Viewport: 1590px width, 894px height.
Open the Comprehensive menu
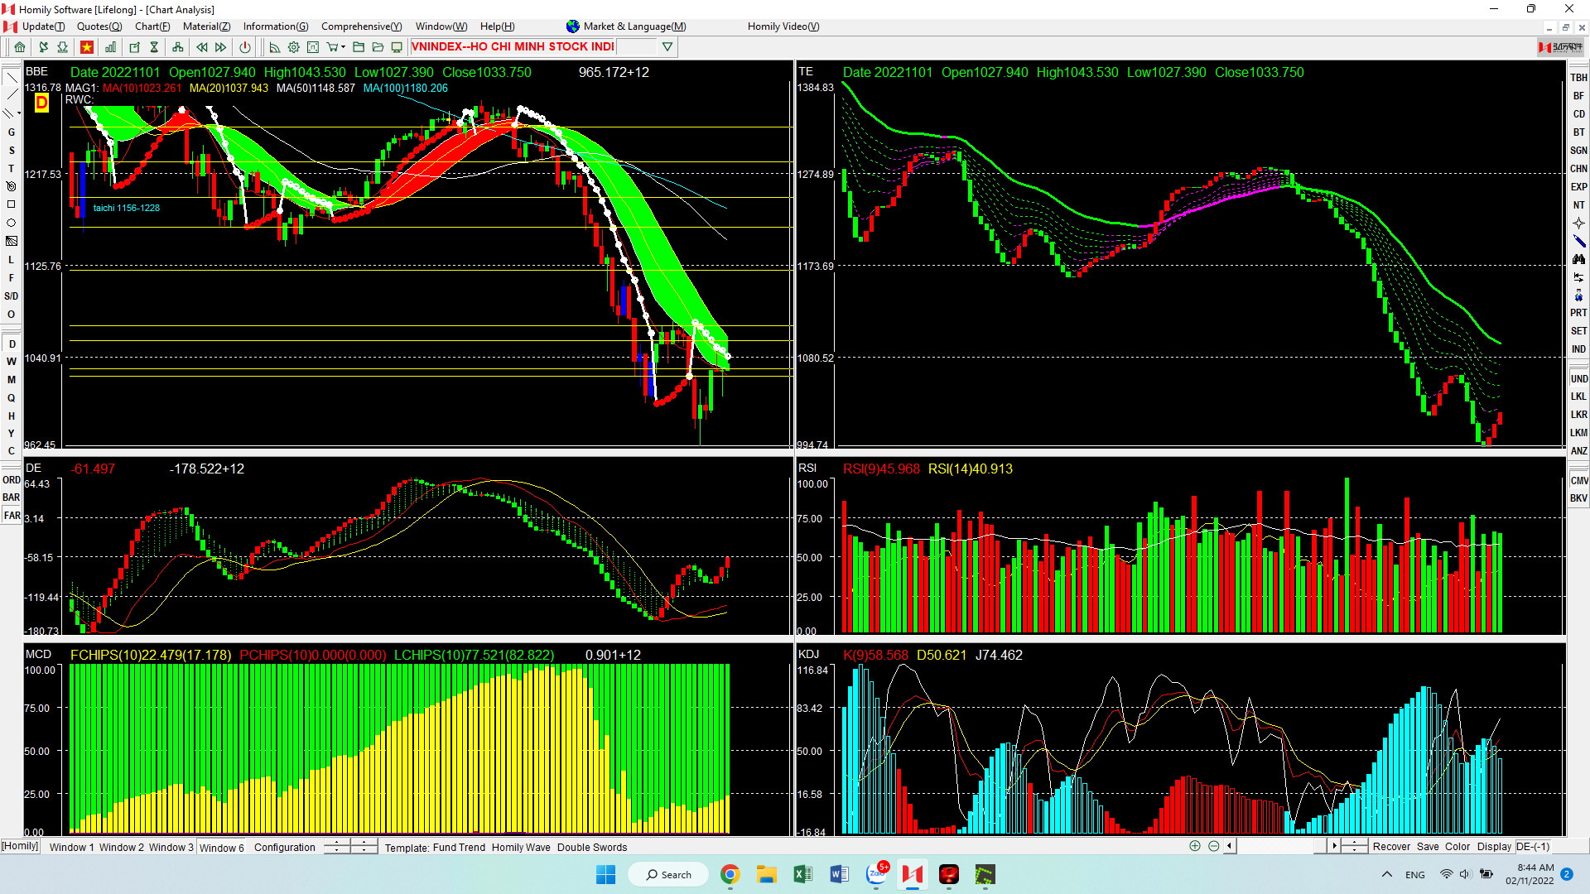coord(361,26)
